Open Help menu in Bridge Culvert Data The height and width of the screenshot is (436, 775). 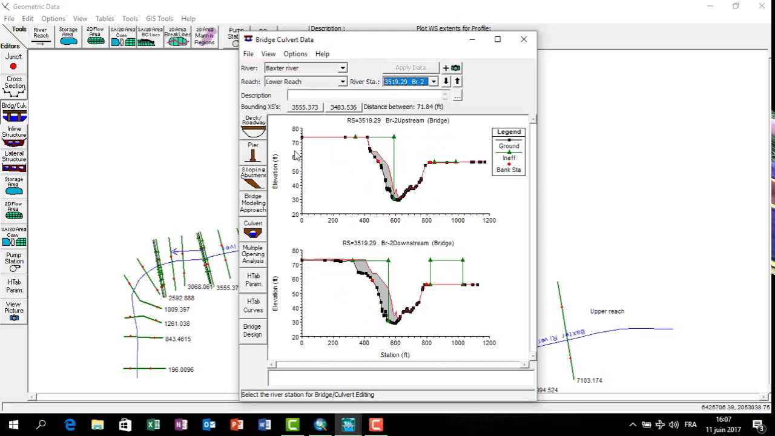coord(322,54)
